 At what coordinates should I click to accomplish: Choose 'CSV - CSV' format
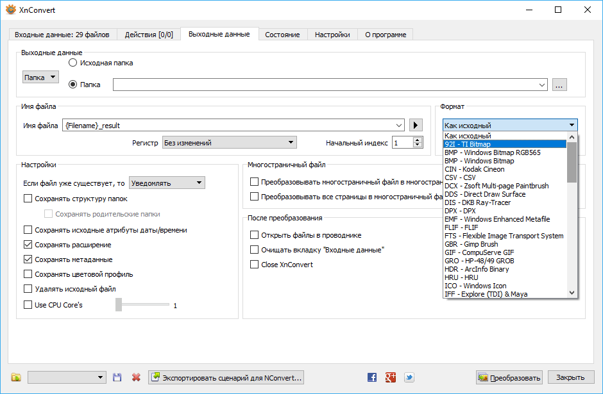point(505,177)
